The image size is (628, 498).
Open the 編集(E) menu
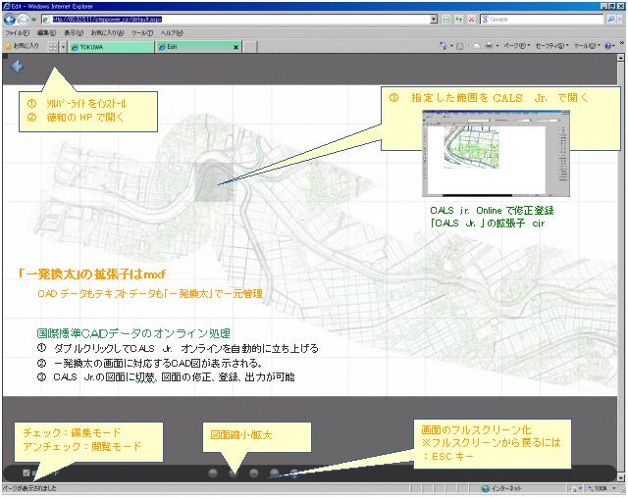tap(46, 33)
